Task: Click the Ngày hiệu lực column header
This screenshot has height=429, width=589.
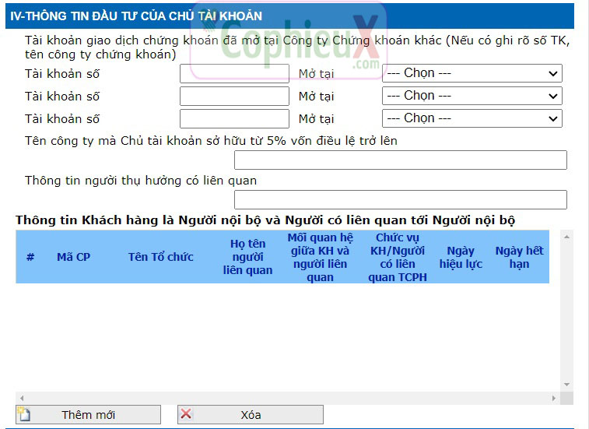Action: [461, 258]
